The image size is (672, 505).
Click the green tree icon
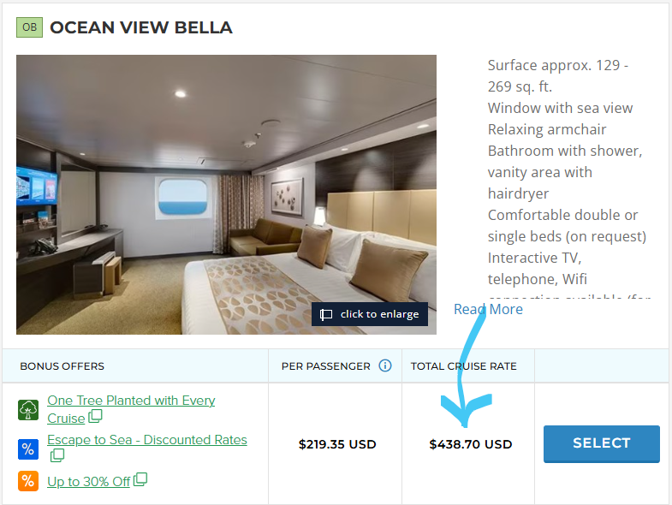pos(28,410)
